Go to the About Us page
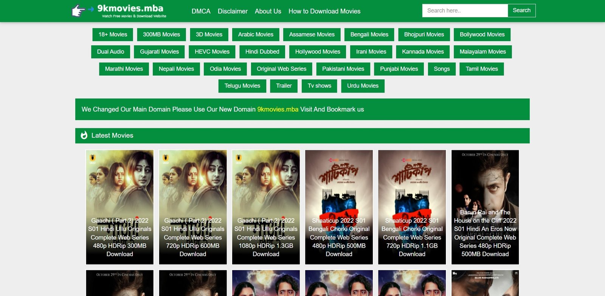This screenshot has width=605, height=296. [x=268, y=11]
